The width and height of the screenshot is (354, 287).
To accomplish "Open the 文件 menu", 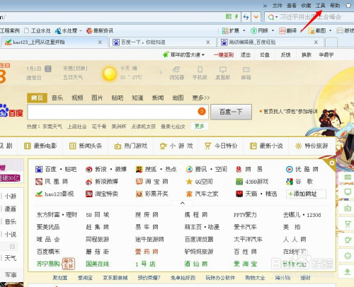I will coord(278,6).
